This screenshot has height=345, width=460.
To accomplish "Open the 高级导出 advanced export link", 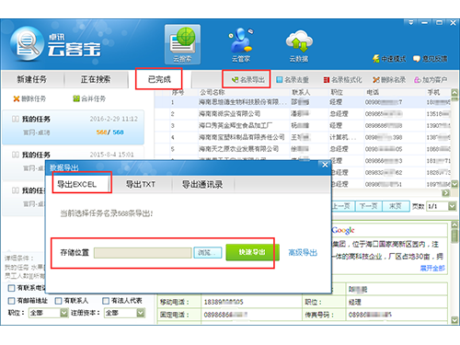I will click(x=303, y=253).
